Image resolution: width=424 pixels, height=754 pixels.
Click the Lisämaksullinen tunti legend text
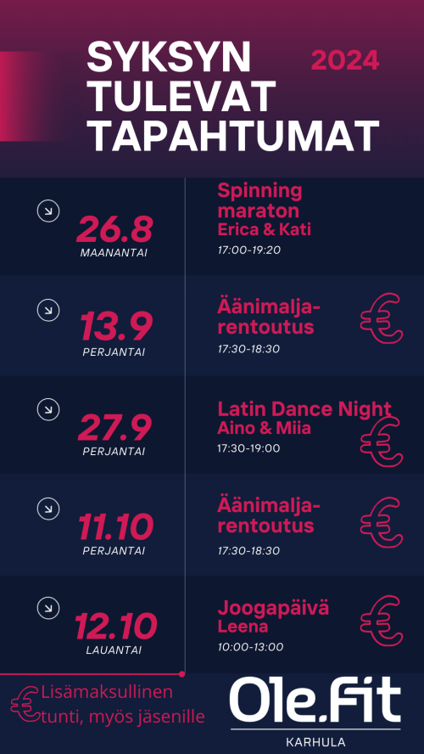coord(123,705)
